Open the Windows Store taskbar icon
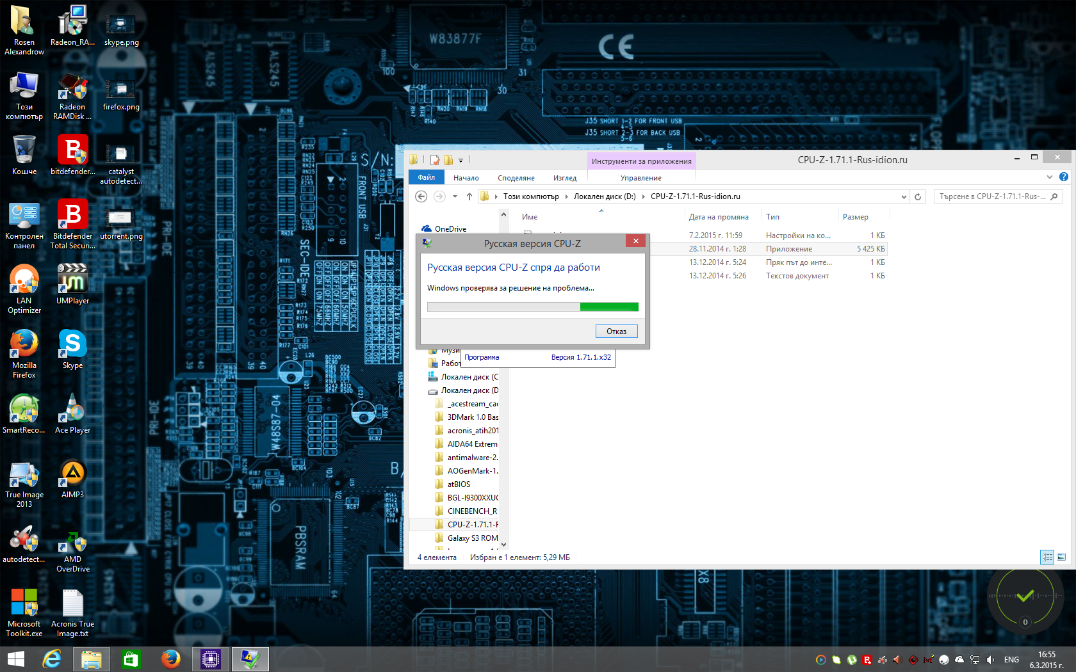The height and width of the screenshot is (672, 1076). tap(131, 659)
